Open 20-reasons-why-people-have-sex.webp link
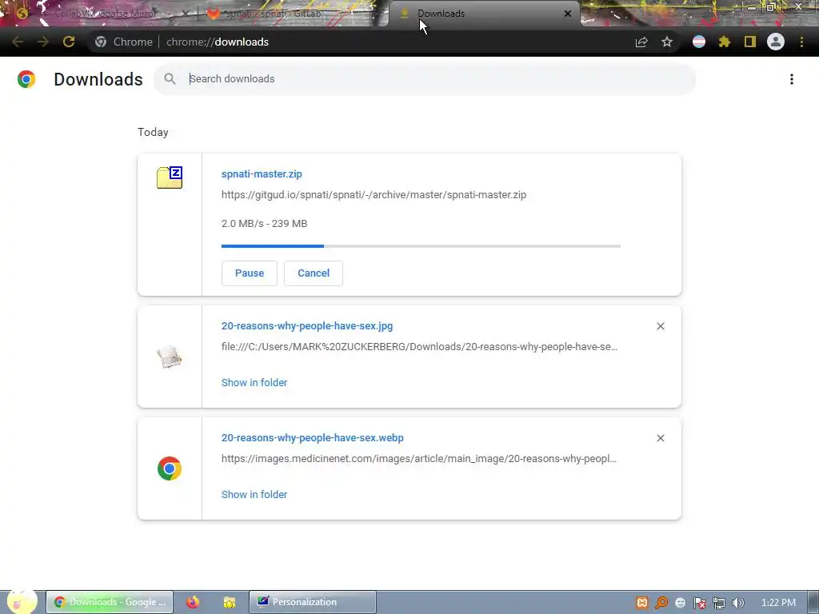 313,438
